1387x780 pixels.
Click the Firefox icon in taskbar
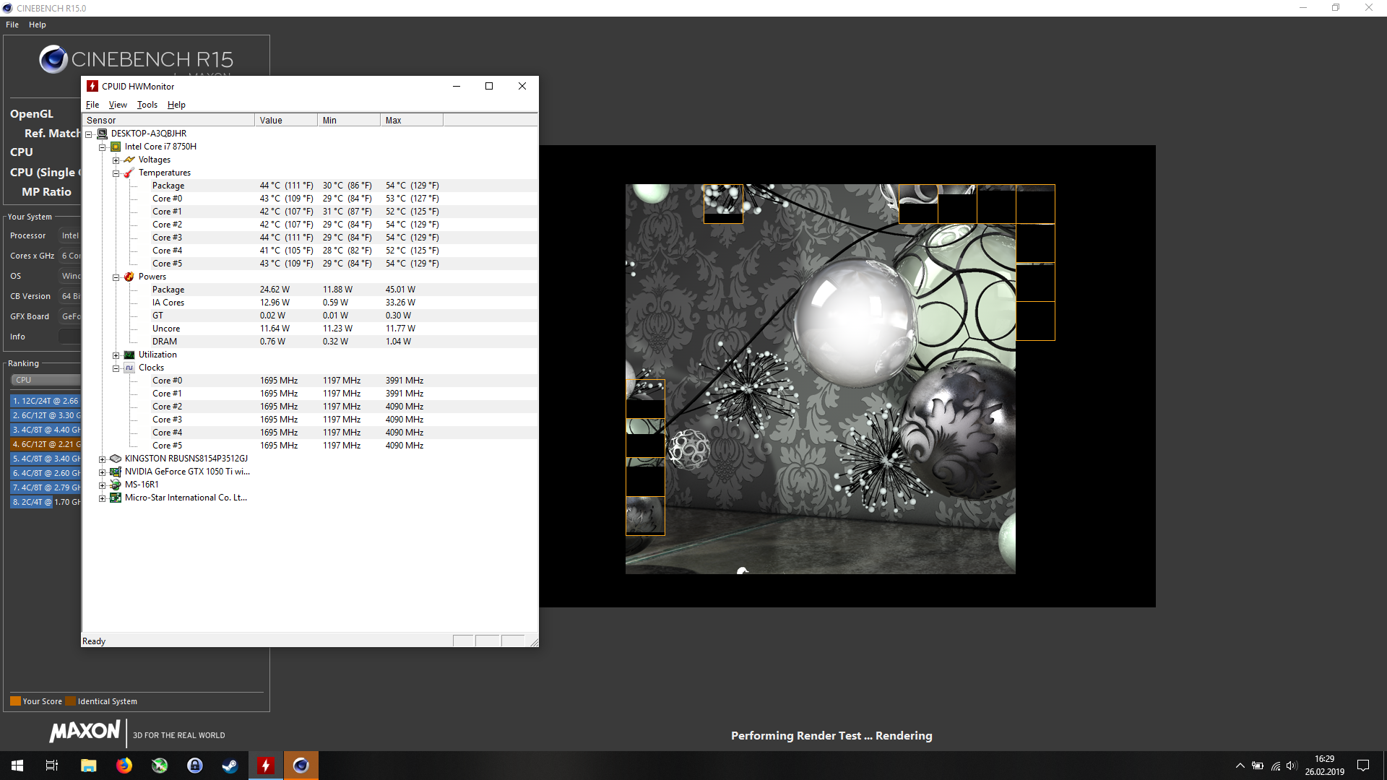[124, 766]
